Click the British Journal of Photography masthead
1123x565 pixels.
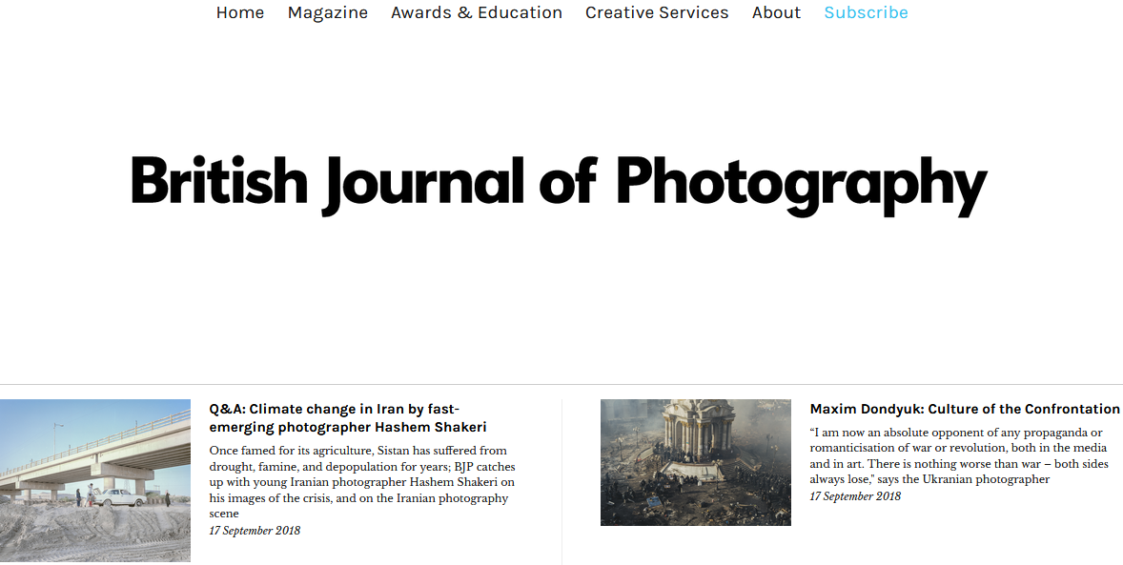pos(559,181)
